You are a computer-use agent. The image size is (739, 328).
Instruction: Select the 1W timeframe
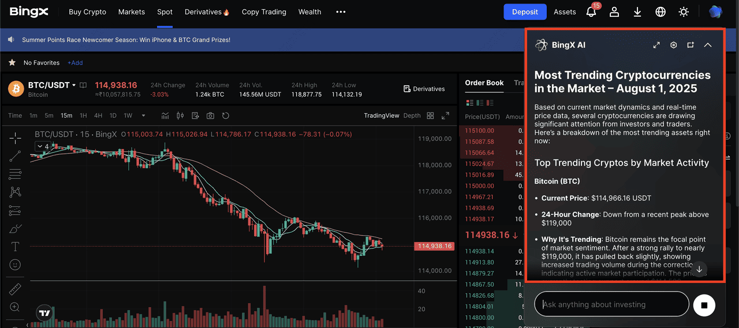tap(128, 115)
